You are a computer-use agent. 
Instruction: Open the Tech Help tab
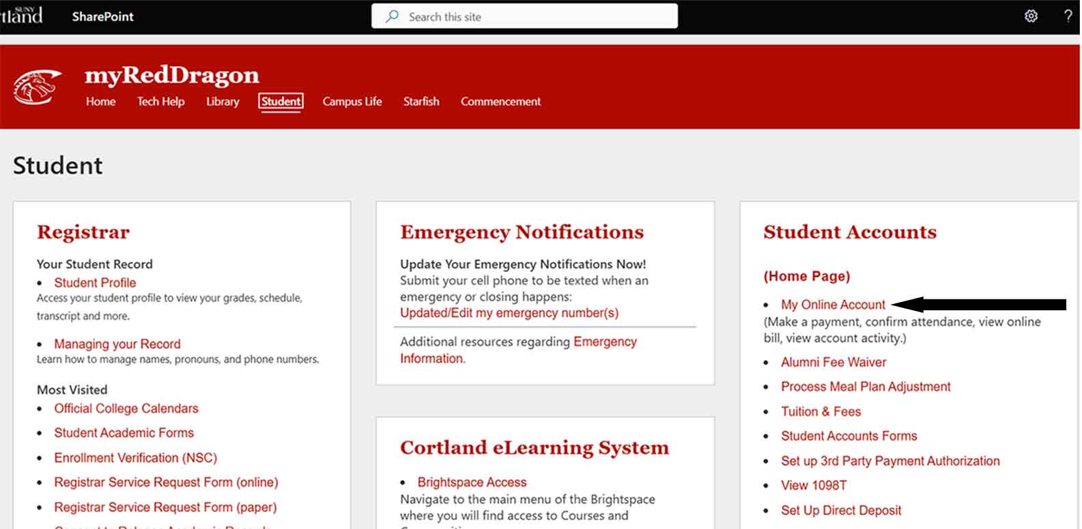point(160,102)
